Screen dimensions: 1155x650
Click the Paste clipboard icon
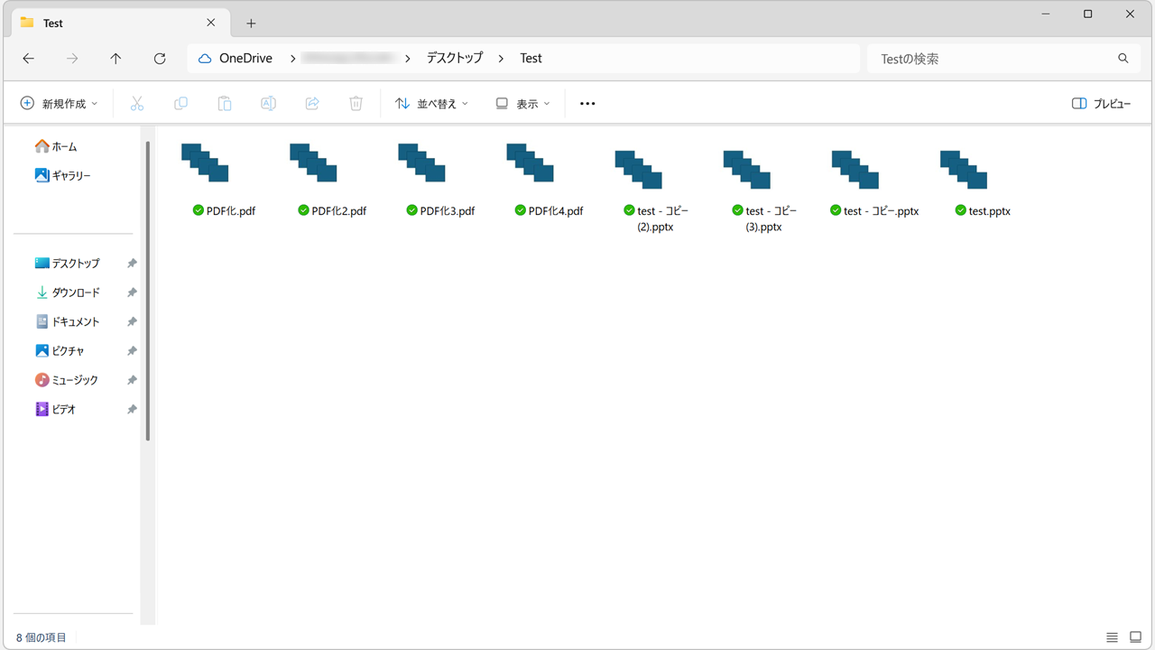pos(225,104)
